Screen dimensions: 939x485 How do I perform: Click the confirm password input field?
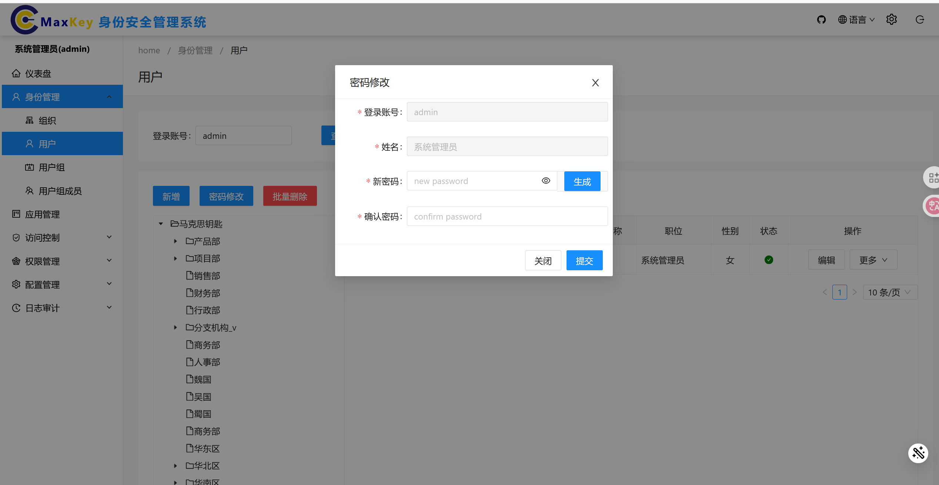(x=507, y=216)
